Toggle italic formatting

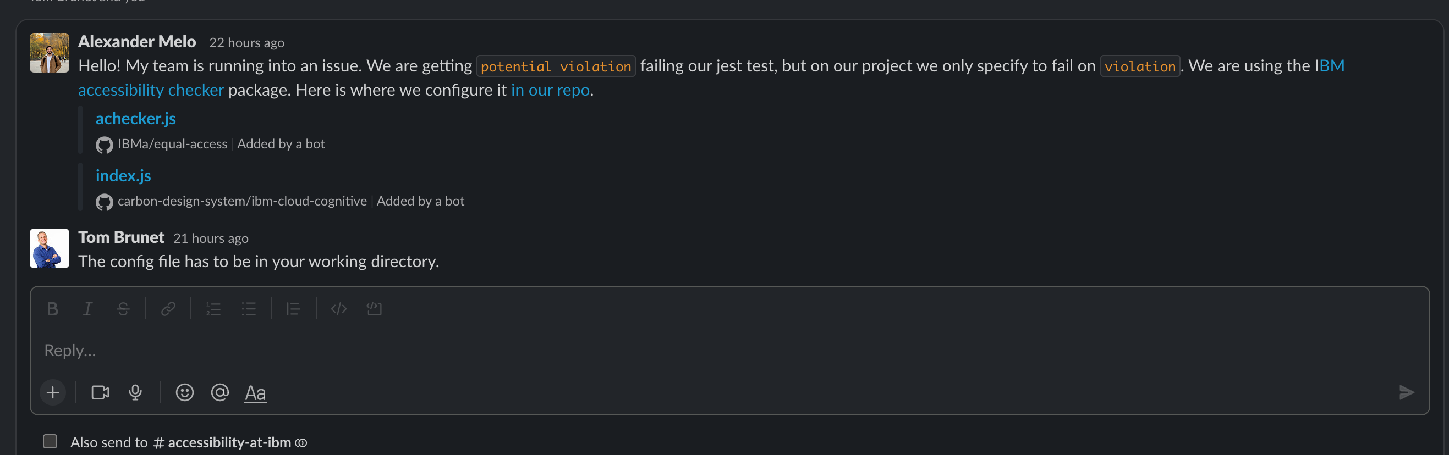(87, 308)
